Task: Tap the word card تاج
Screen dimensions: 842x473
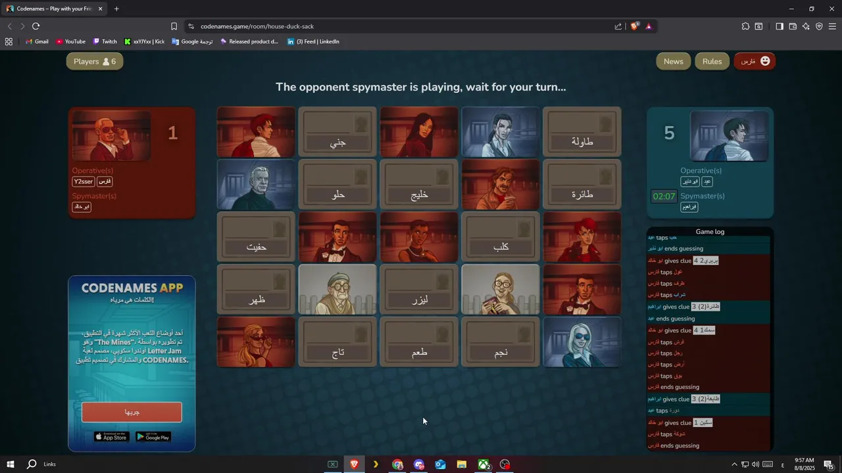Action: pyautogui.click(x=337, y=342)
